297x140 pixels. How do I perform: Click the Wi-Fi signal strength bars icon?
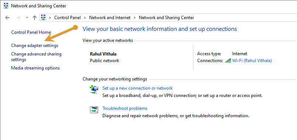(x=228, y=61)
